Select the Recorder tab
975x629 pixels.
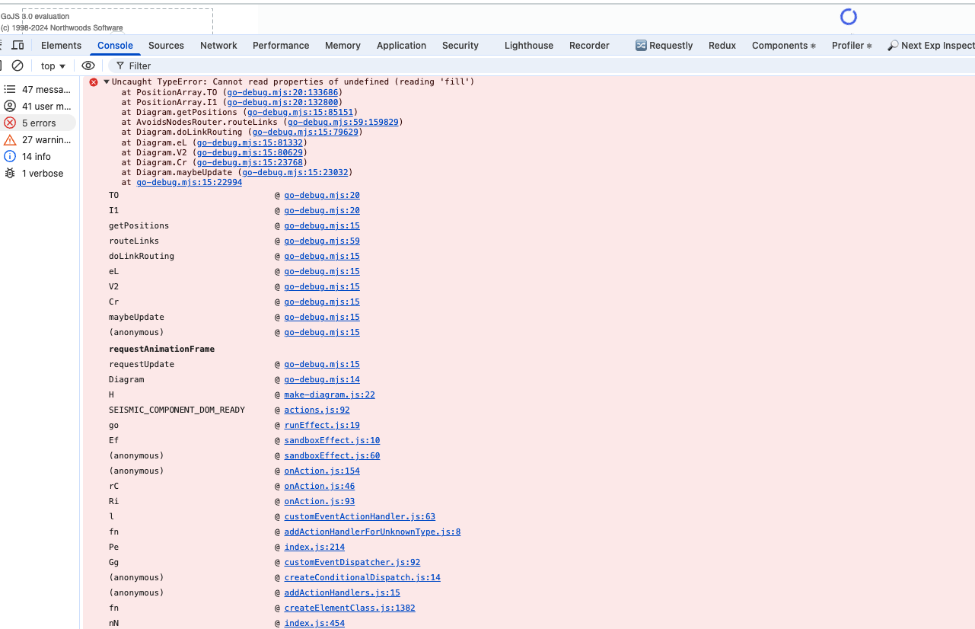(589, 46)
